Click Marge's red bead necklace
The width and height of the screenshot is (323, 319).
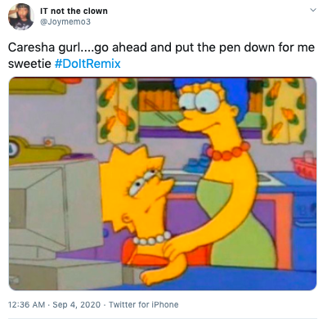pos(227,151)
